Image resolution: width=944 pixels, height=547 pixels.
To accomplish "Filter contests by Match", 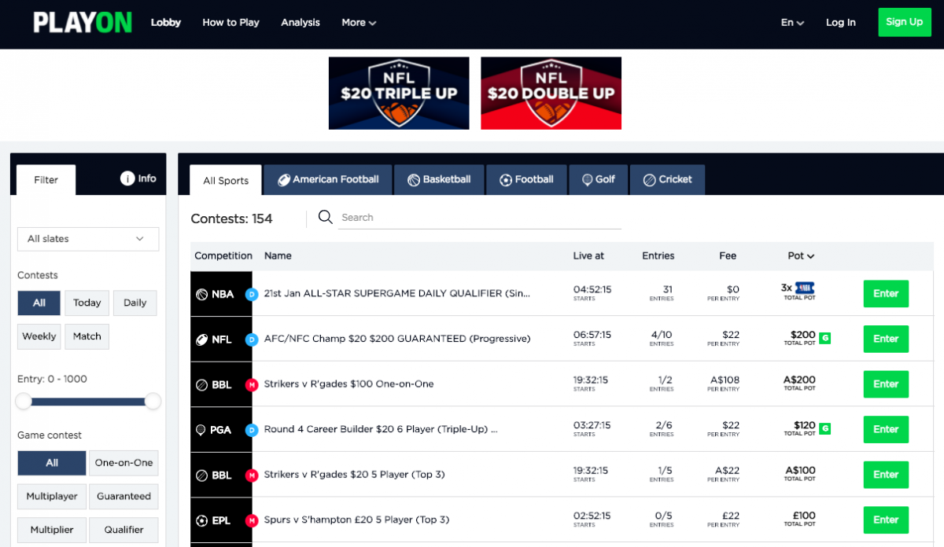I will click(87, 336).
